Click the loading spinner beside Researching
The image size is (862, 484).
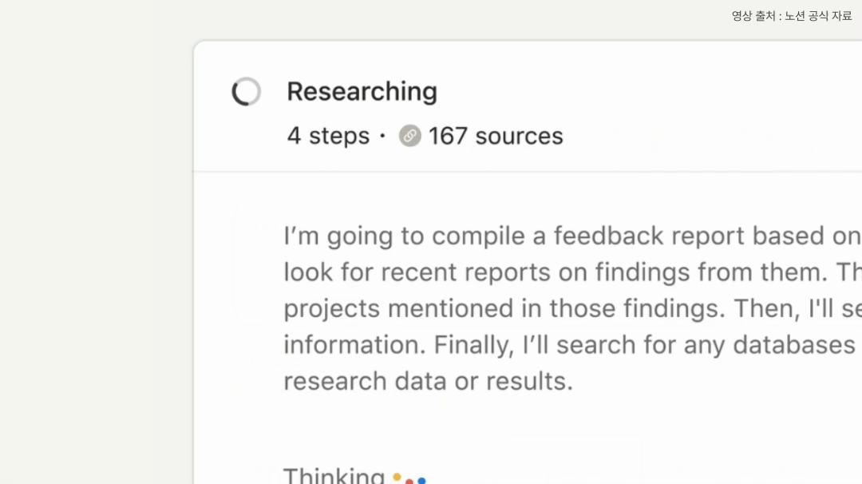[247, 91]
